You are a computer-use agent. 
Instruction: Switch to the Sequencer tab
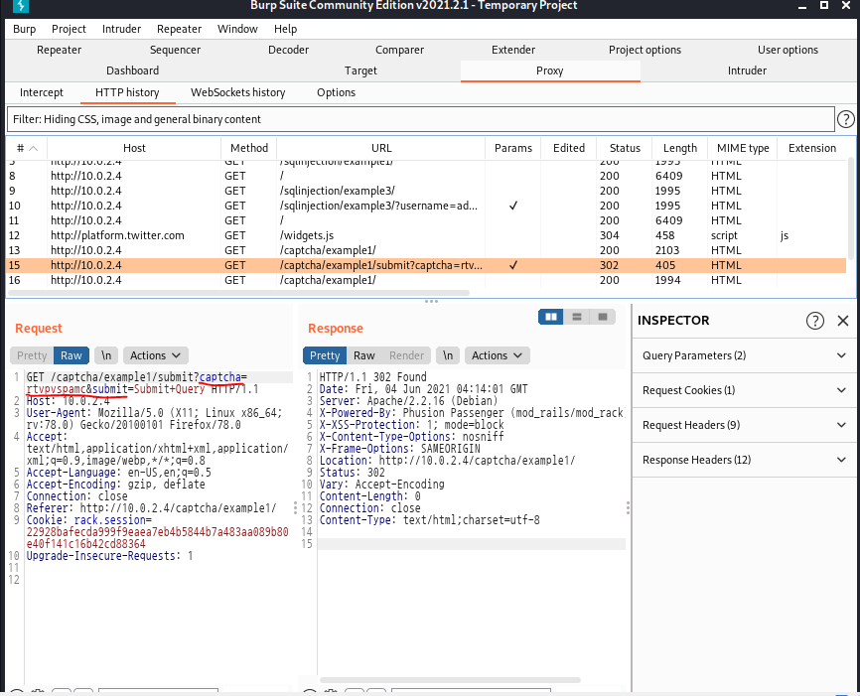[175, 50]
